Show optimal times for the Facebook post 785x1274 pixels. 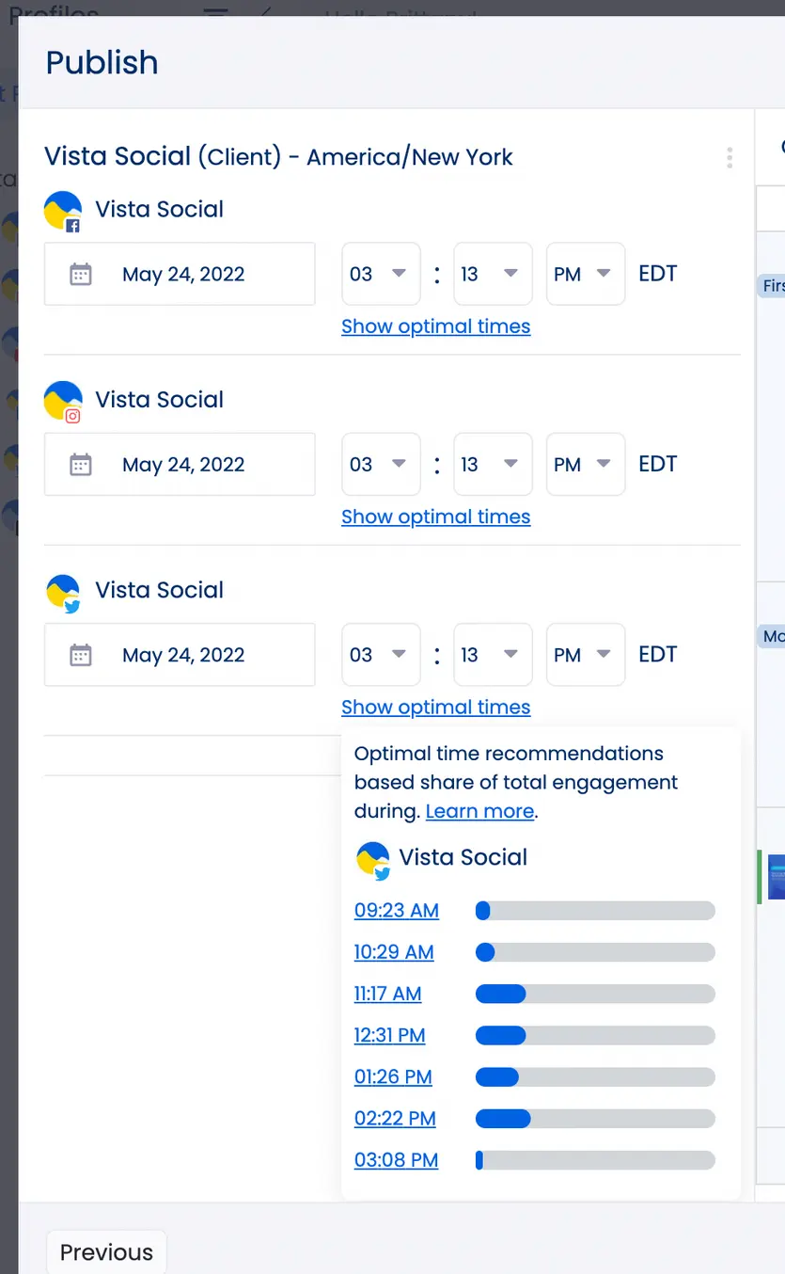point(435,326)
